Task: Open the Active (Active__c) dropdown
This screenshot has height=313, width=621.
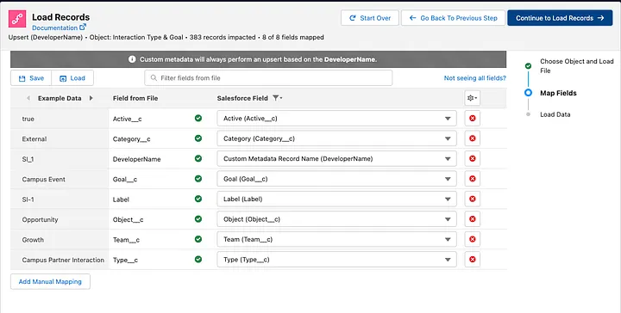Action: coord(336,119)
